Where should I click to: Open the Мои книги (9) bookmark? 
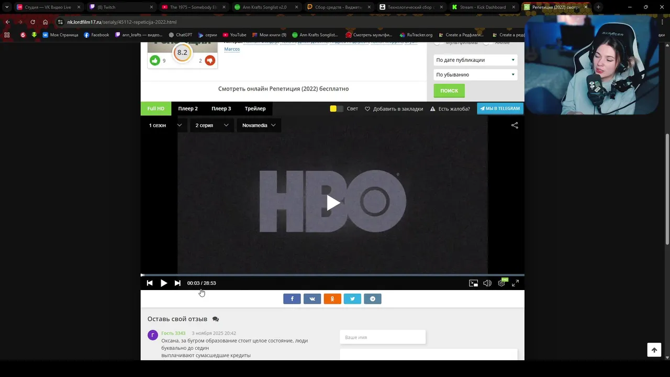point(269,35)
